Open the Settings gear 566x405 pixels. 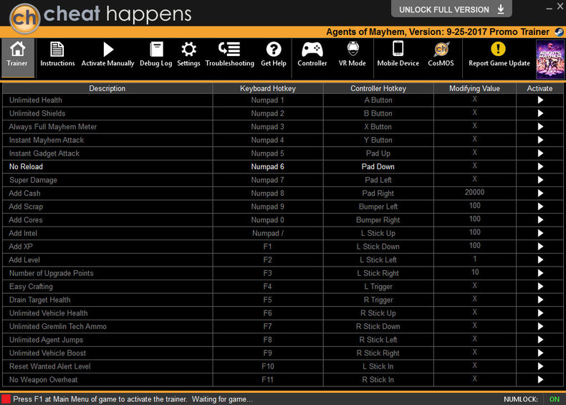pos(188,55)
